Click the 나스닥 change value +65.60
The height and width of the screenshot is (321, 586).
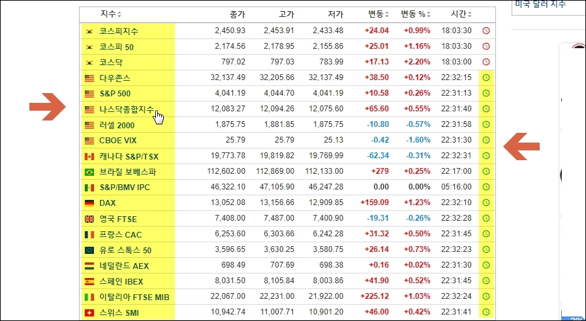[377, 109]
